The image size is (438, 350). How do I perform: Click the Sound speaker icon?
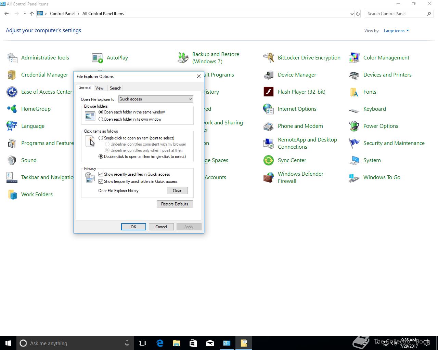pyautogui.click(x=12, y=160)
